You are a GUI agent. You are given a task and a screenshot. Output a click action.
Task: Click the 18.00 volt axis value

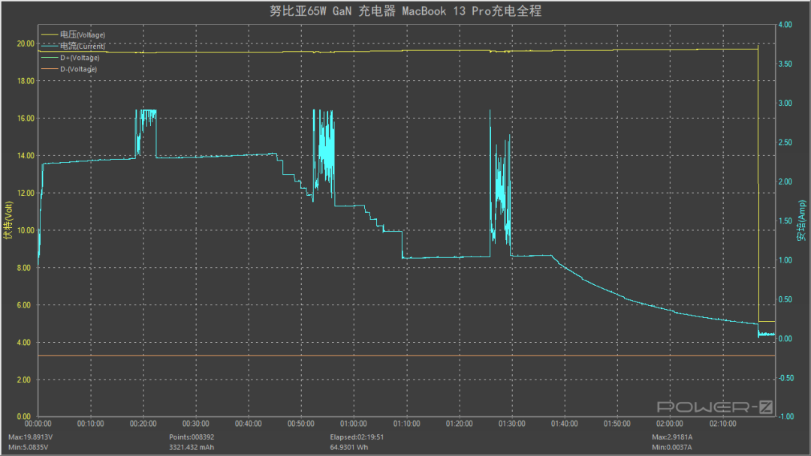coord(26,81)
